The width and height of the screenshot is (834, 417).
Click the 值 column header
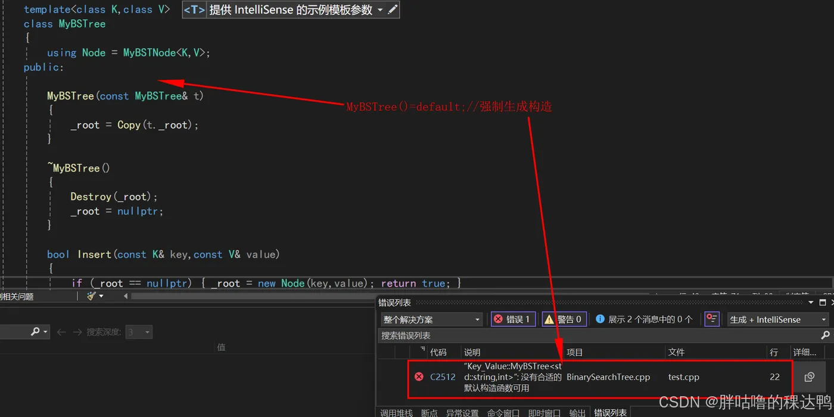coord(221,347)
